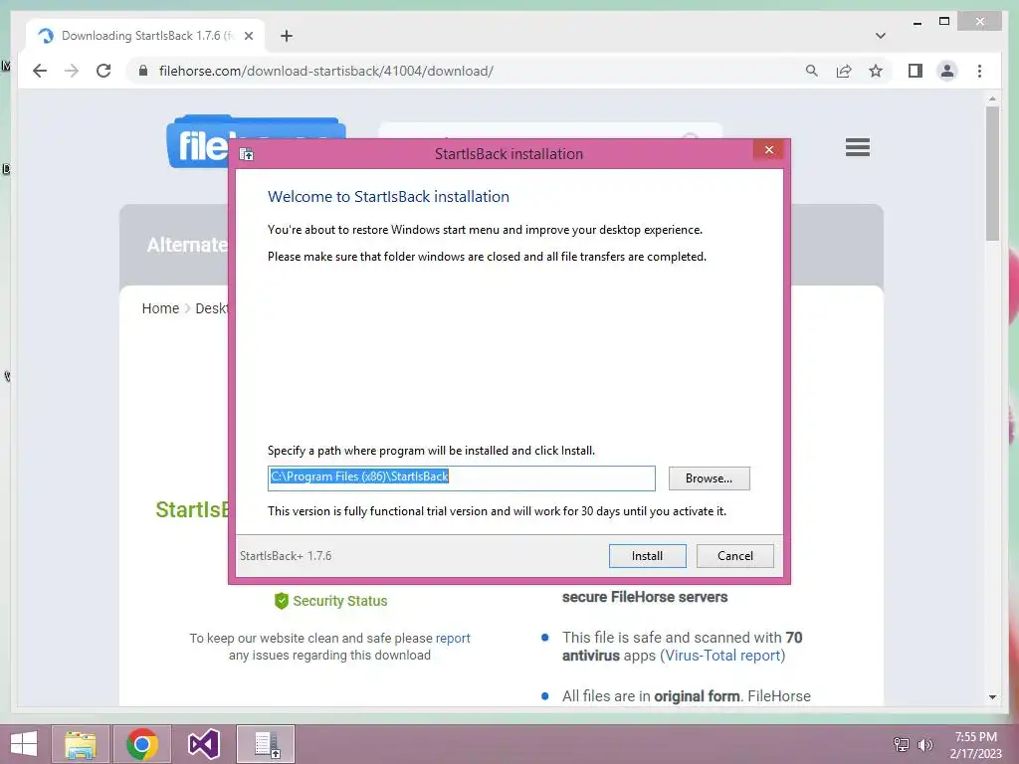Go to Home breadcrumb link
This screenshot has width=1019, height=764.
coord(160,308)
